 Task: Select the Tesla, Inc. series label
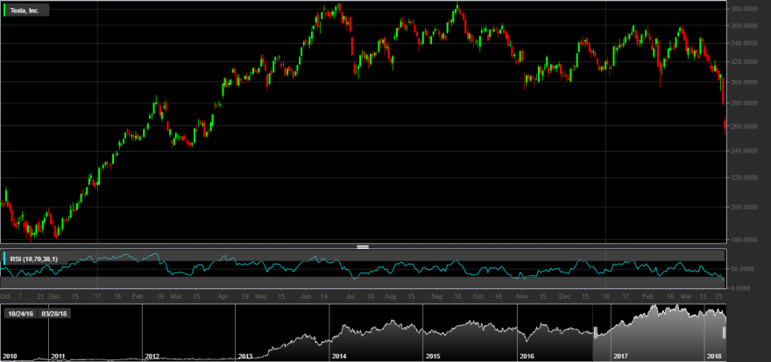tap(25, 11)
